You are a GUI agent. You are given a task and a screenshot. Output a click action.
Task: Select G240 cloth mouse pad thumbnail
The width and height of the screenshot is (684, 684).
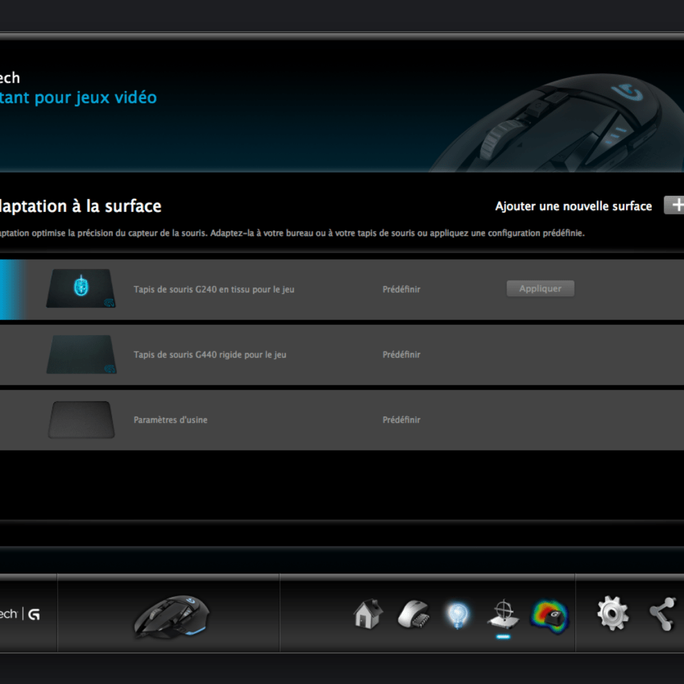(81, 289)
